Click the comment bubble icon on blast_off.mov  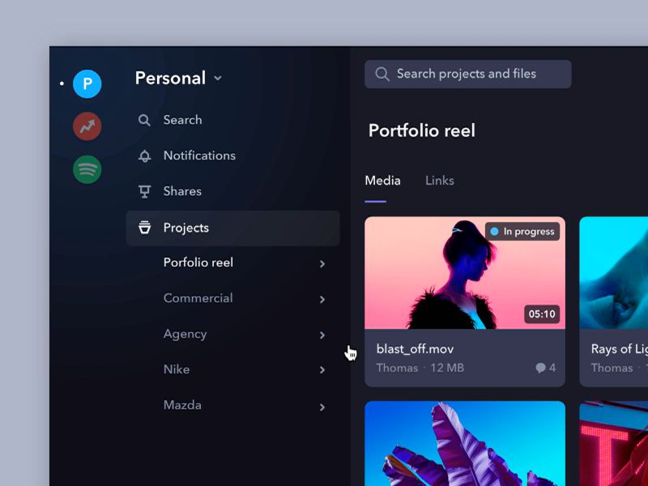coord(540,368)
